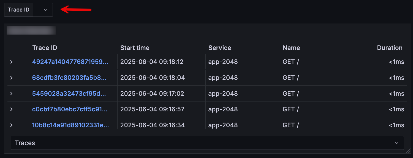
Task: Expand row for trace 68cdfb3fc80203fa5b8
Action: click(x=11, y=78)
